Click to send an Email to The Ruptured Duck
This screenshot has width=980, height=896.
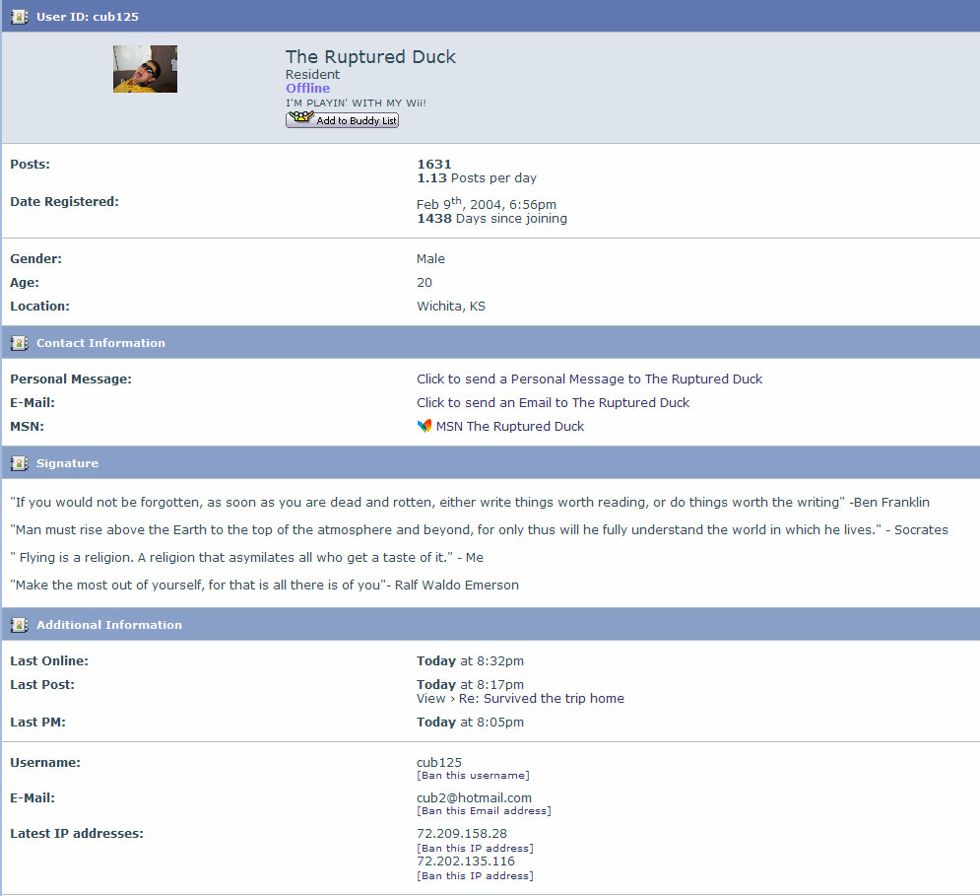coord(554,403)
